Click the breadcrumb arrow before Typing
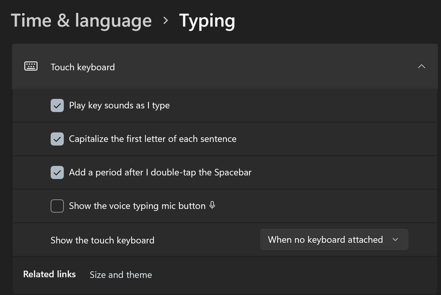Image resolution: width=441 pixels, height=295 pixels. [x=166, y=21]
